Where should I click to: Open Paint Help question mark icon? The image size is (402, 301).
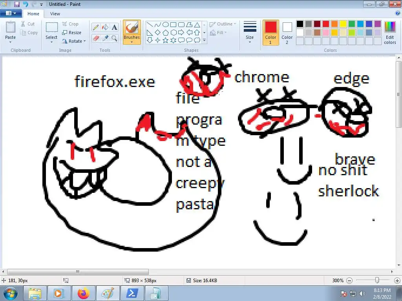click(398, 13)
